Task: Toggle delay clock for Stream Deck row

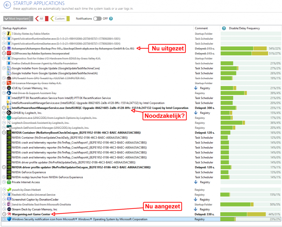Action: point(4,209)
